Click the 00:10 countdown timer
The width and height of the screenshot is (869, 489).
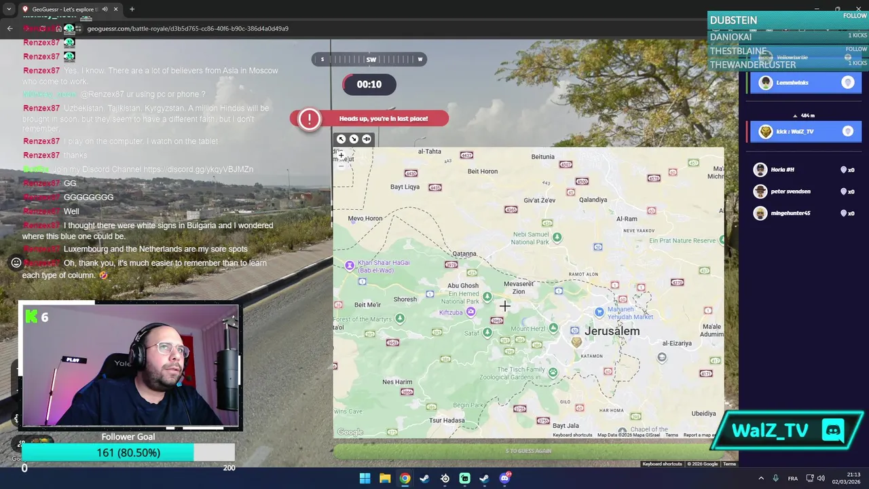click(x=369, y=84)
